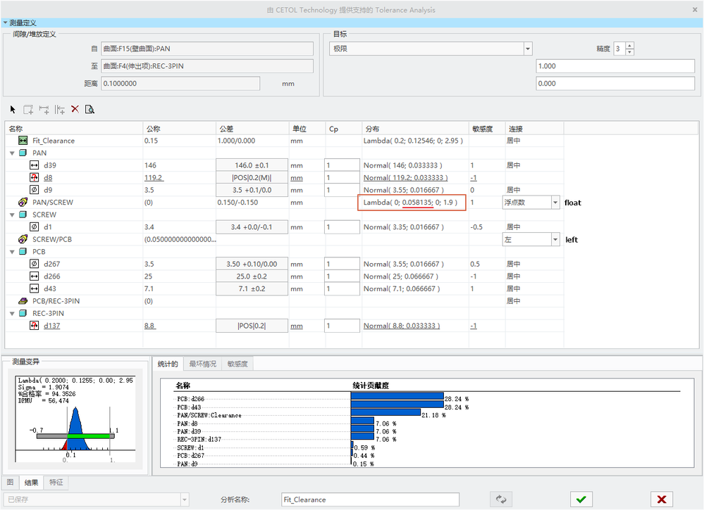This screenshot has height=510, width=704.
Task: Click the 分析名称 Fit_Clearance input field
Action: 370,499
